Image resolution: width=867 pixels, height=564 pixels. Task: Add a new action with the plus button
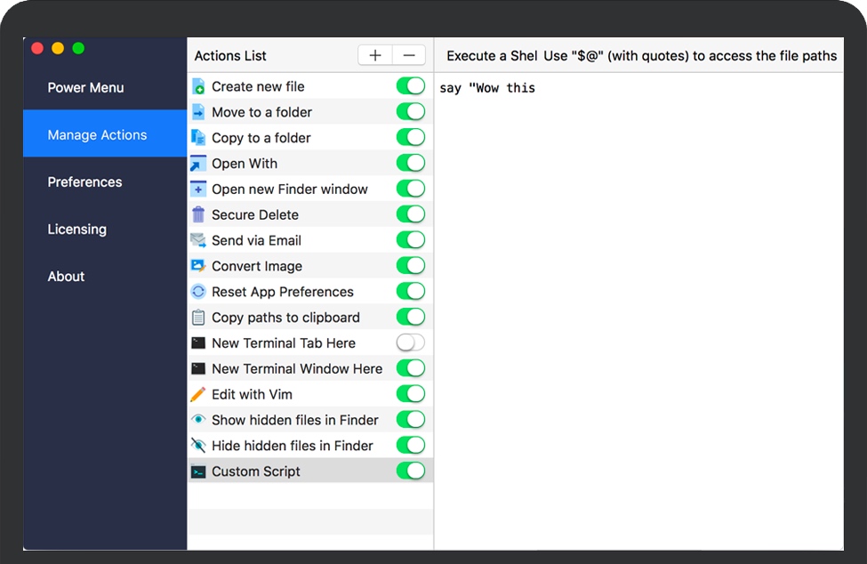374,54
